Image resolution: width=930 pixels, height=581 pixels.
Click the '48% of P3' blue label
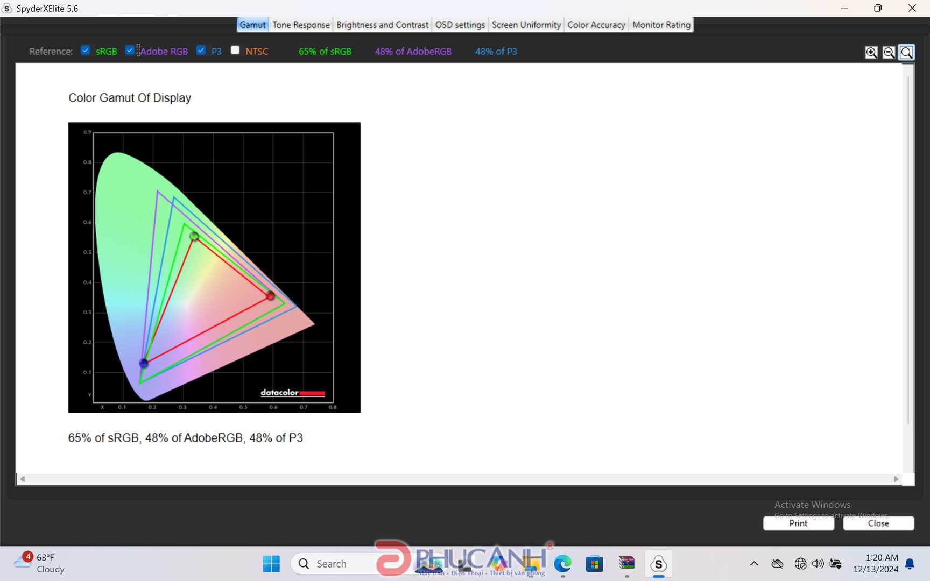tap(496, 52)
